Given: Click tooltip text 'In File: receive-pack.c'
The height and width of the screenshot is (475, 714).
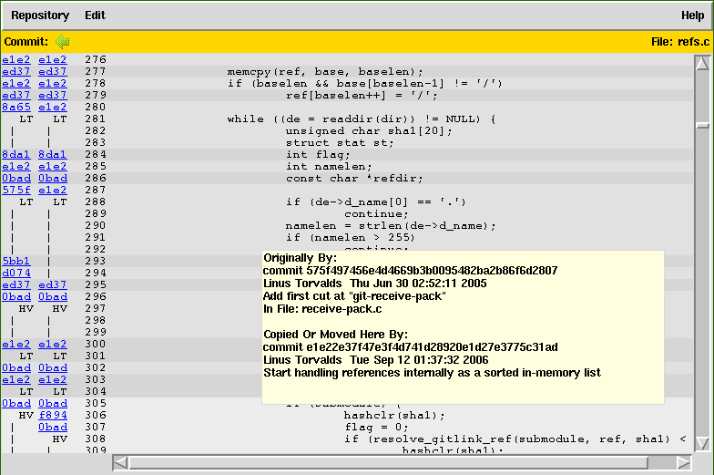Looking at the screenshot, I should point(322,309).
